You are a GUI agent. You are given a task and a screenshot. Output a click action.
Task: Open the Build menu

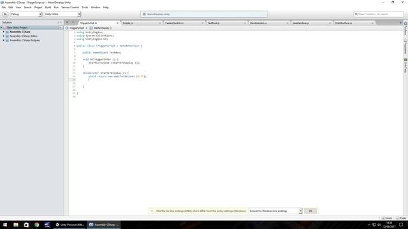(48, 8)
